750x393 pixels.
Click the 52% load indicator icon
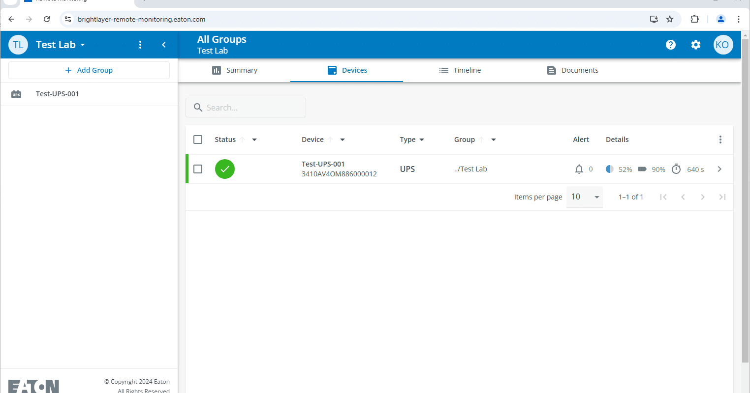tap(609, 169)
